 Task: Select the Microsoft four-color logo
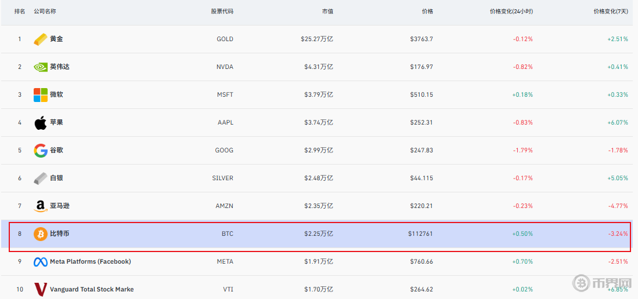click(40, 95)
